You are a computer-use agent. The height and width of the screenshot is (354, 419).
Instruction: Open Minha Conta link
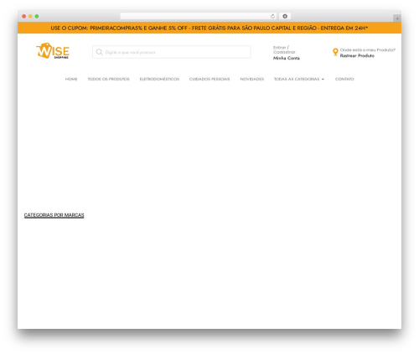pos(287,58)
